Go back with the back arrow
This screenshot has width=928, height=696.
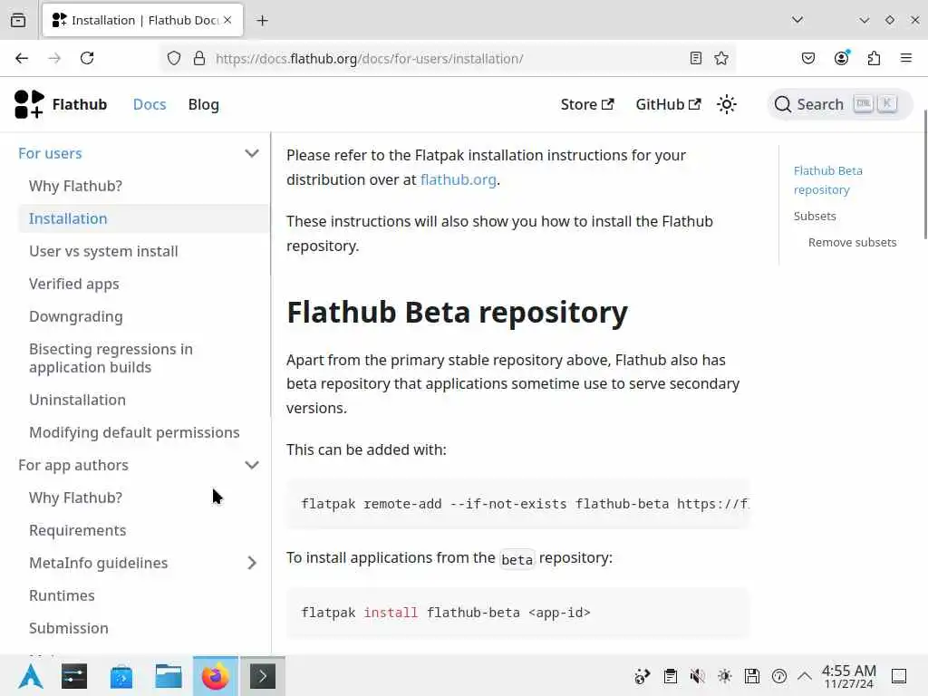(x=22, y=58)
